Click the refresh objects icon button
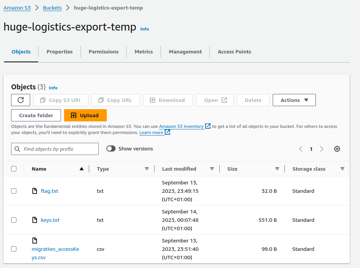This screenshot has width=360, height=268. pyautogui.click(x=21, y=100)
